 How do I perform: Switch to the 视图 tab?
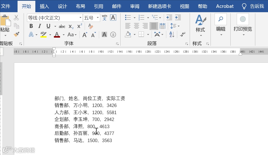[x=184, y=6]
